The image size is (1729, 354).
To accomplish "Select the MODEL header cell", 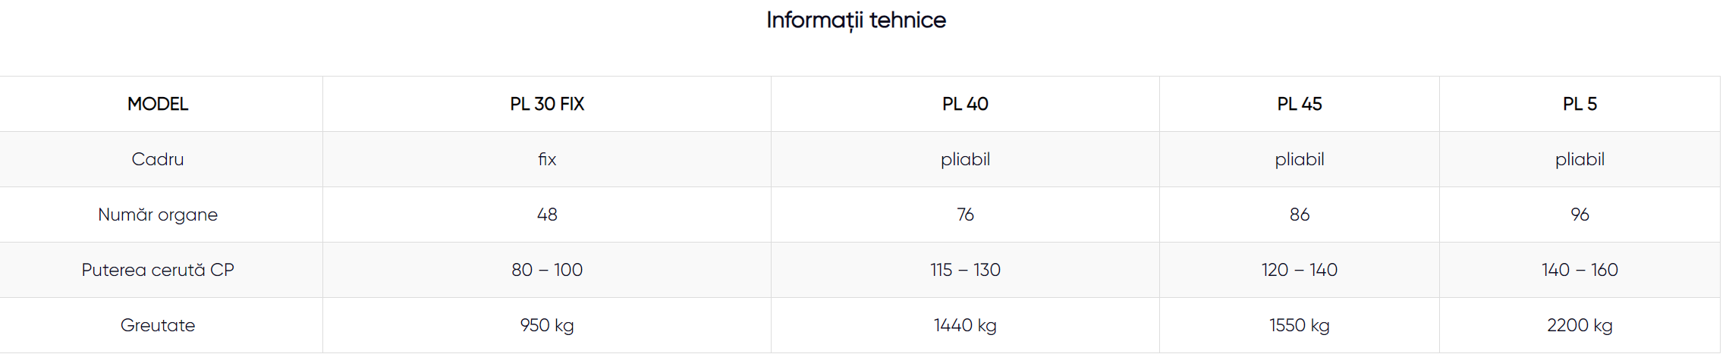I will [158, 104].
